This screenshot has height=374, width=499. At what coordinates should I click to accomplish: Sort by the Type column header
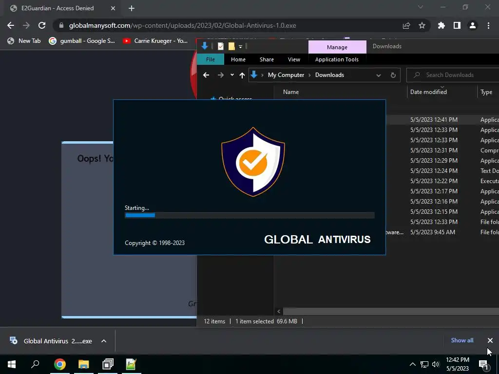[x=486, y=92]
